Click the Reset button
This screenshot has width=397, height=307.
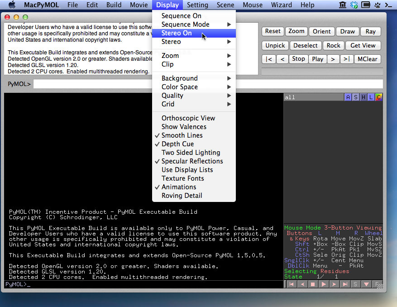click(x=273, y=31)
